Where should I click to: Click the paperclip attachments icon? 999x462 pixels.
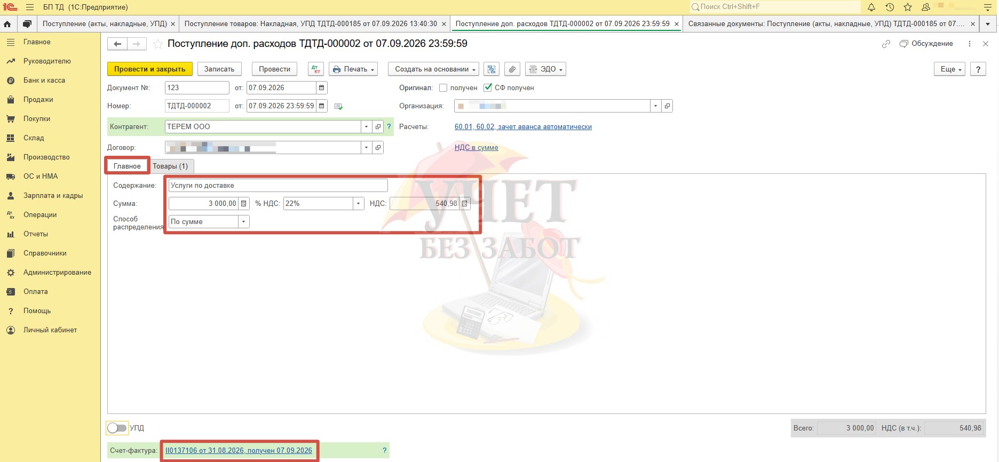(512, 69)
